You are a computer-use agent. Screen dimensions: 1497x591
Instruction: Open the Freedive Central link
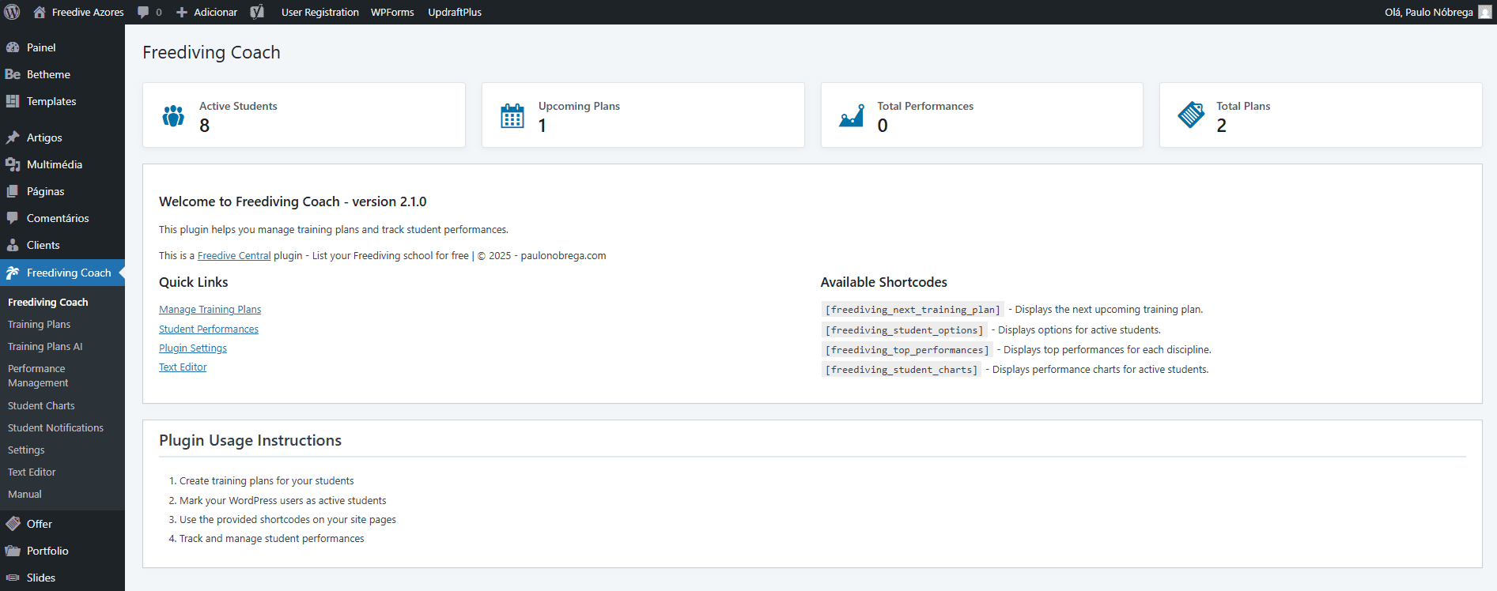pos(234,256)
